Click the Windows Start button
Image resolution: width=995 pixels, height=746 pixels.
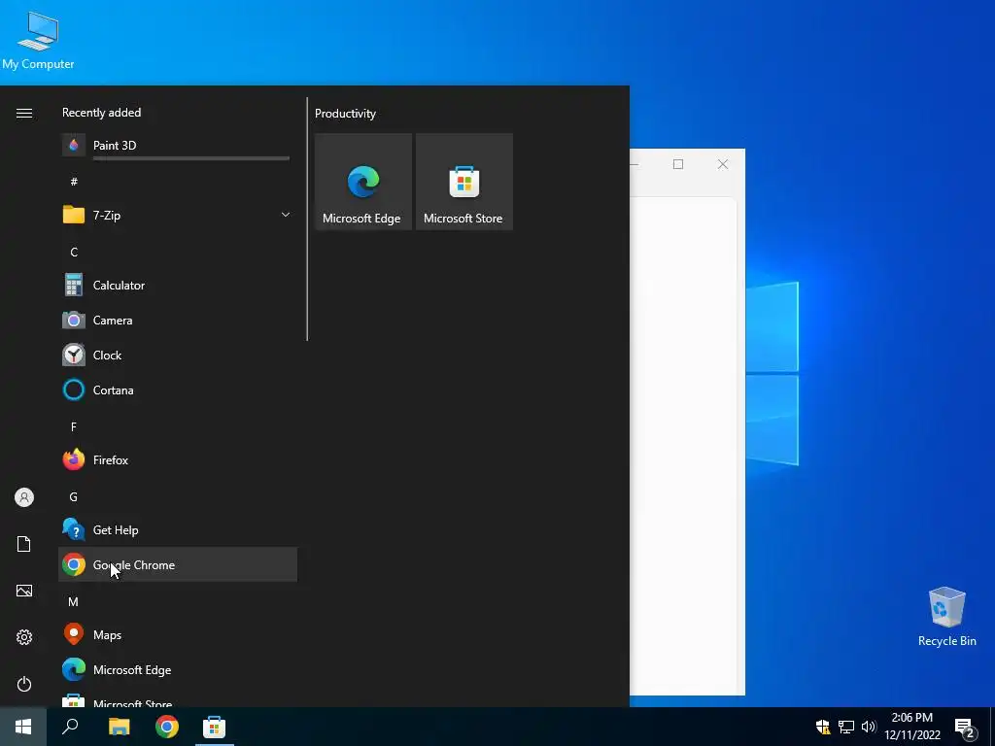(23, 727)
